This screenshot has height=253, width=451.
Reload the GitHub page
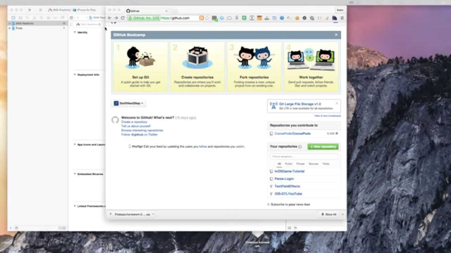point(123,18)
